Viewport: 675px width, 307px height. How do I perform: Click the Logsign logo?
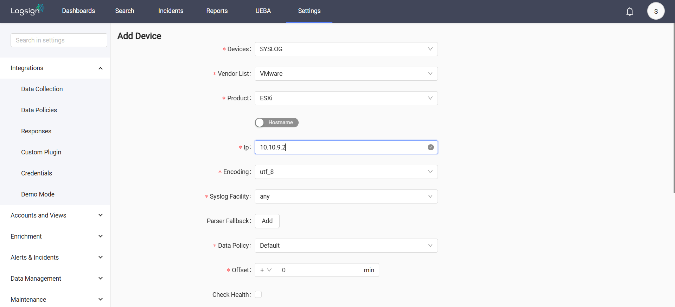click(27, 10)
